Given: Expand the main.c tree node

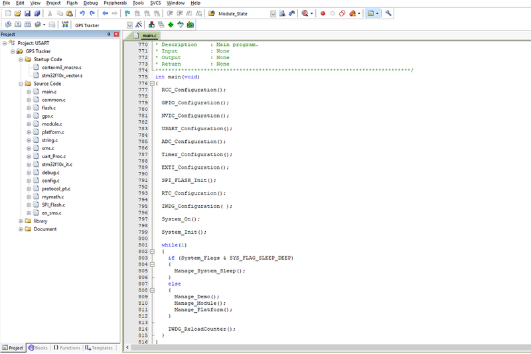Looking at the screenshot, I should tap(29, 92).
